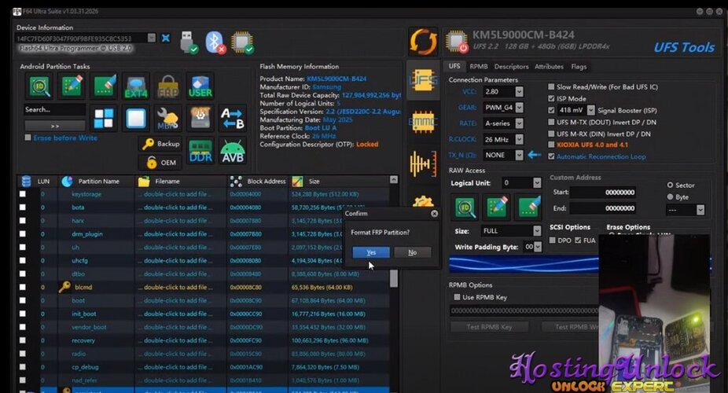Toggle the DPO checkbox
Viewport: 728px width, 393px height.
(x=553, y=240)
